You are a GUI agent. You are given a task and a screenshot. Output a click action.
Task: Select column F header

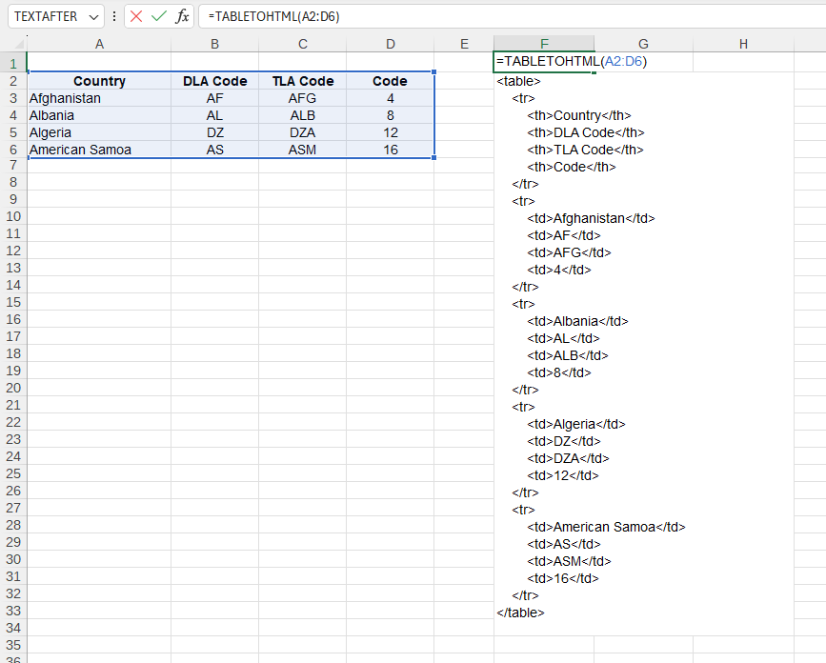(x=544, y=44)
